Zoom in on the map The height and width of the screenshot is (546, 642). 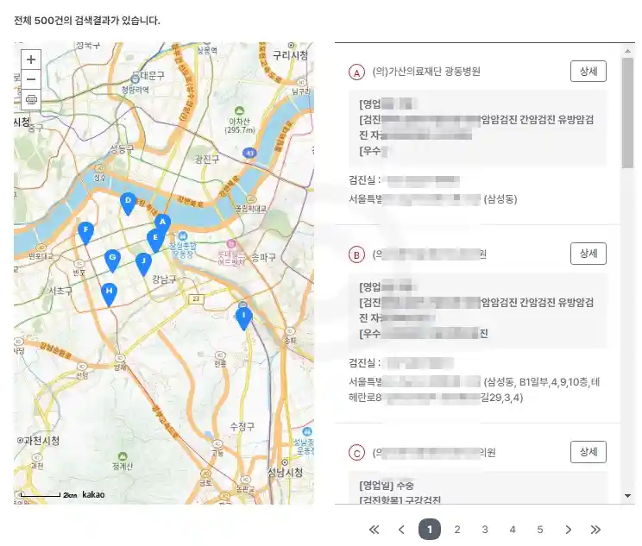point(31,60)
